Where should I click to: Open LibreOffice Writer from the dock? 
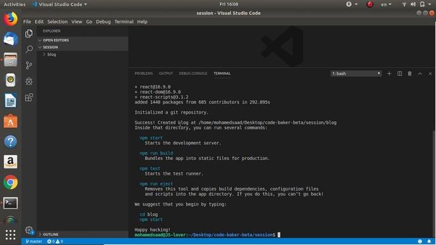click(x=11, y=101)
